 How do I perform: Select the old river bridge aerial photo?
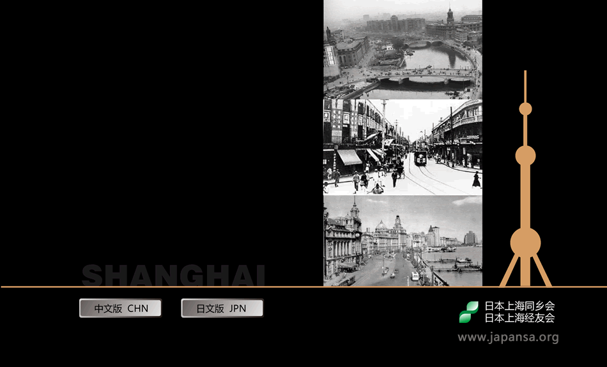click(x=403, y=50)
